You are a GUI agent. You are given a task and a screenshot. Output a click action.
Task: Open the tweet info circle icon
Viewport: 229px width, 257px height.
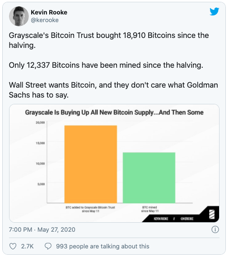point(215,229)
